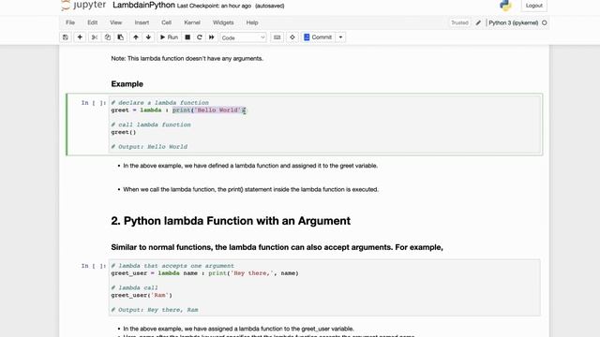Click the pencil edit-mode icon
600x337 pixels.
click(x=478, y=22)
